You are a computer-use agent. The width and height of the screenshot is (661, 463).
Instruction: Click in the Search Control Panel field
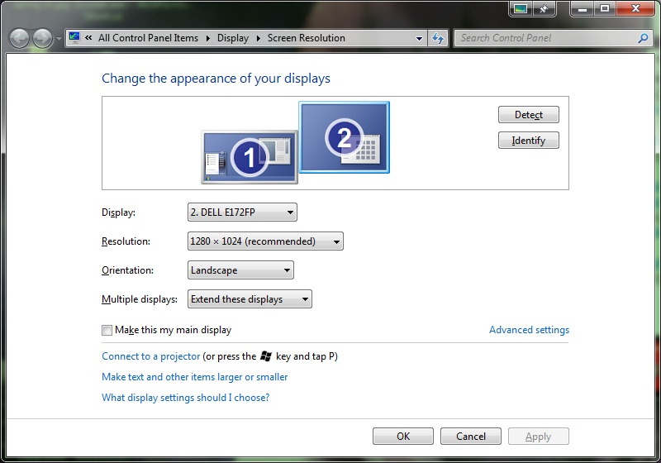(x=545, y=38)
